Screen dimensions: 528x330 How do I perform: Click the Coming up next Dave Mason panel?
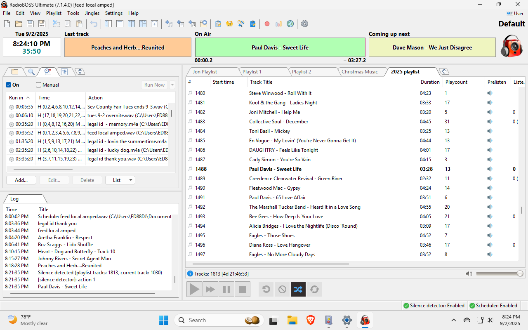[432, 47]
